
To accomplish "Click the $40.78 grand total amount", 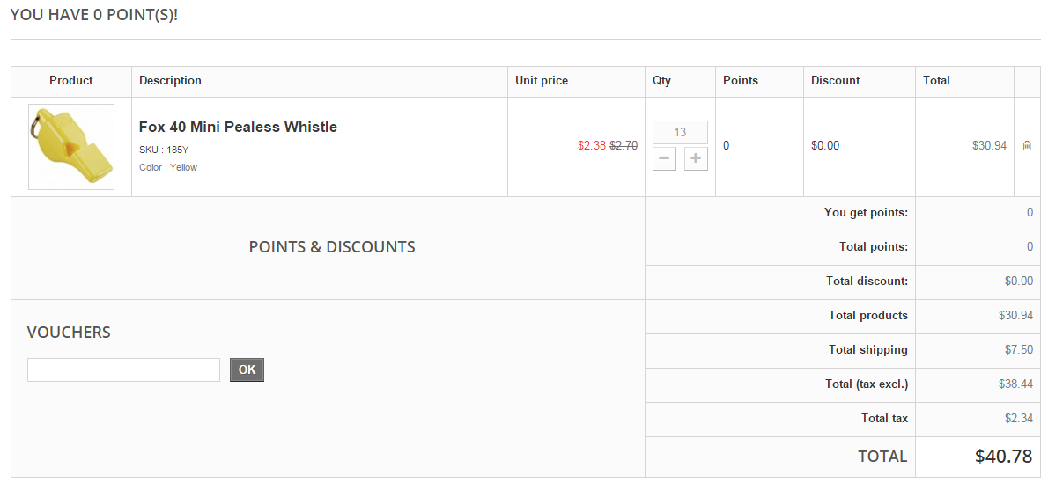I will tap(1004, 457).
